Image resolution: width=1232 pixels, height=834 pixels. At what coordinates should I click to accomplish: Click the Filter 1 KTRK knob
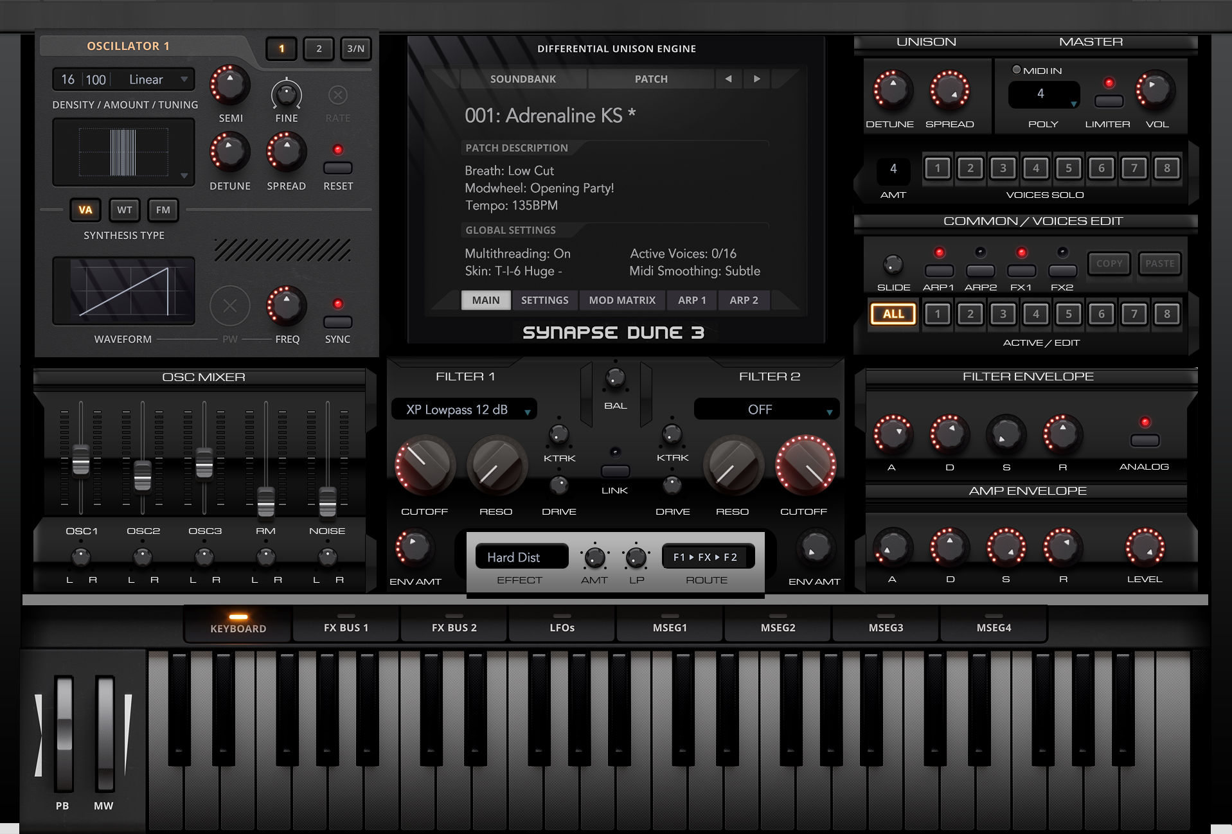click(558, 434)
